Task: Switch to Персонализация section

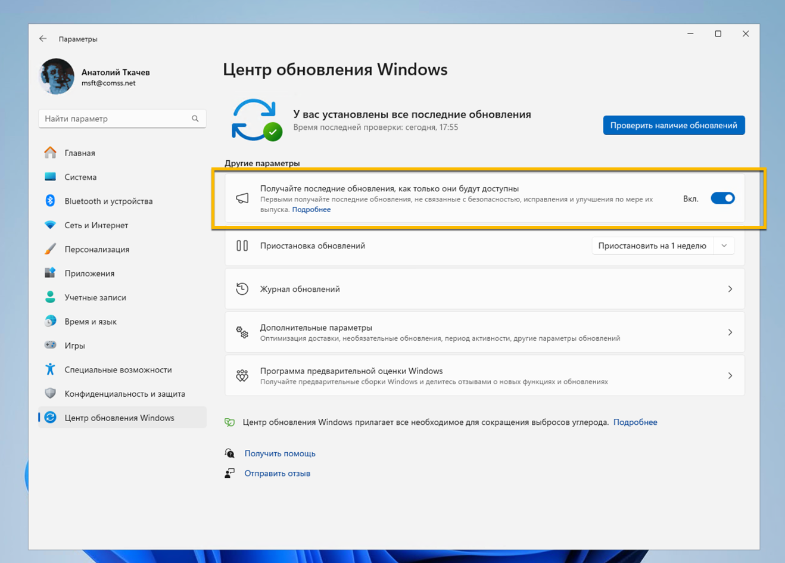Action: tap(122, 249)
